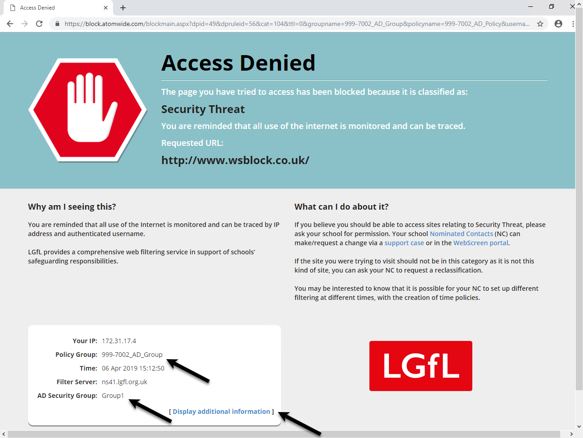
Task: Expand Display additional information
Action: pyautogui.click(x=221, y=412)
